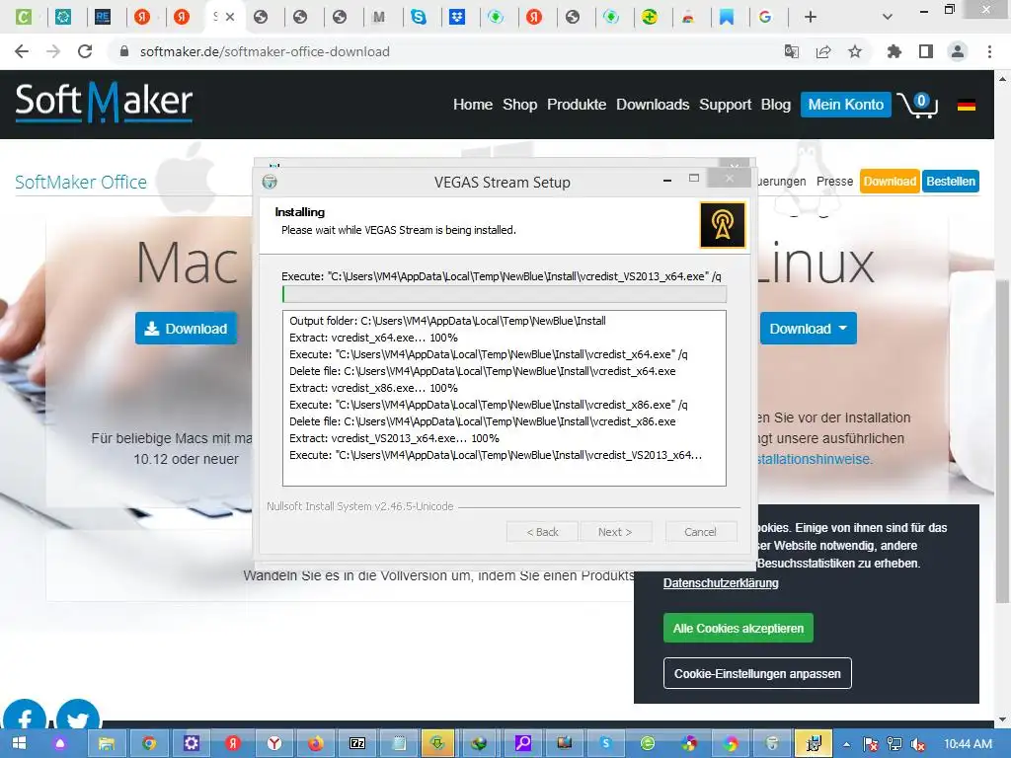
Task: Click the browser forward arrow
Action: tap(53, 51)
